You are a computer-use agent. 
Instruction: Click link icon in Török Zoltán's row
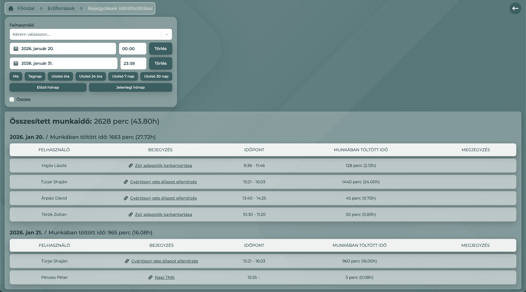131,214
